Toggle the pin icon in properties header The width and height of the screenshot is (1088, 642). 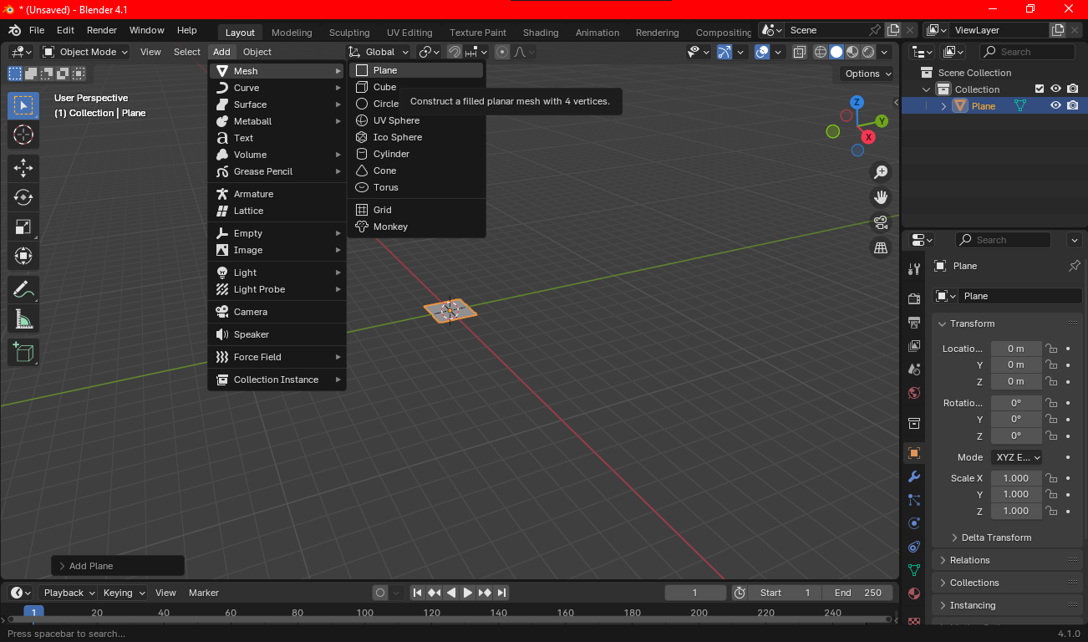point(1075,266)
